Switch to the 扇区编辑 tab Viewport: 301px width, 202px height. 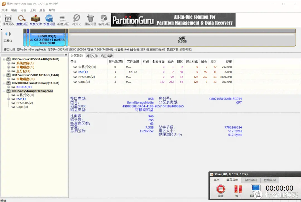(106, 56)
